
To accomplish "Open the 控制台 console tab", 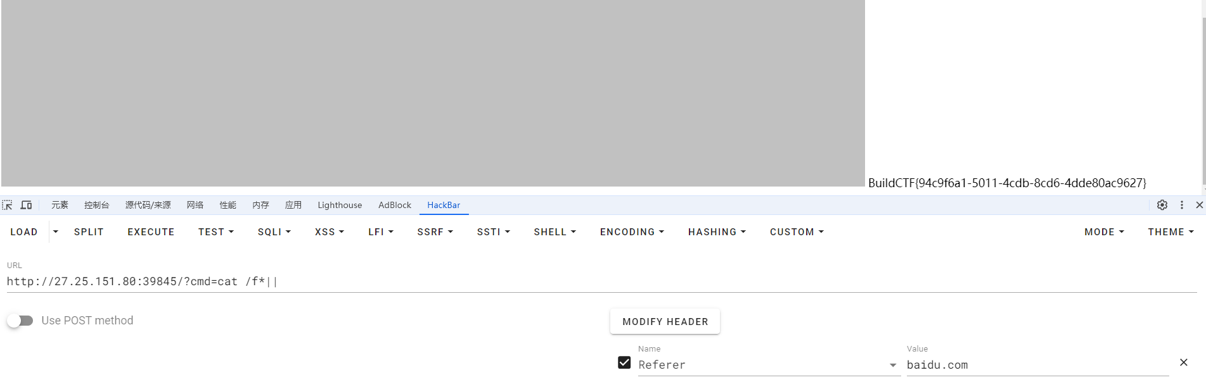I will [x=96, y=205].
